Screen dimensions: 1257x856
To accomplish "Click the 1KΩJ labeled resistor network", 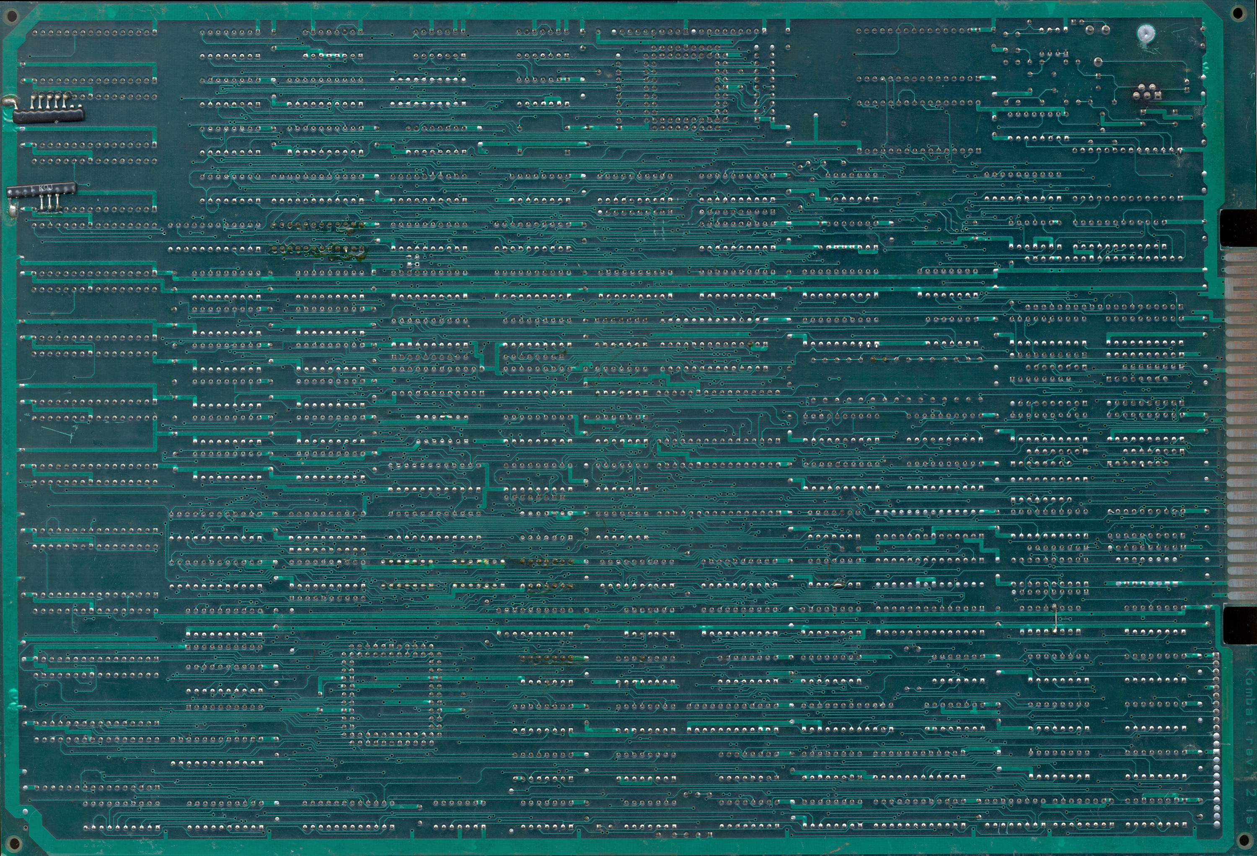I will click(42, 190).
